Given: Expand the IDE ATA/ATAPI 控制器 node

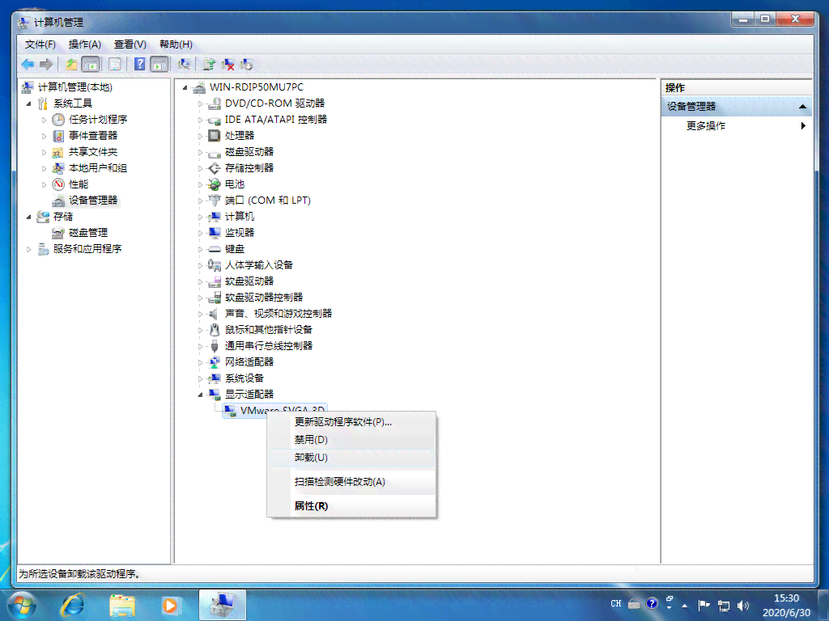Looking at the screenshot, I should tap(201, 120).
